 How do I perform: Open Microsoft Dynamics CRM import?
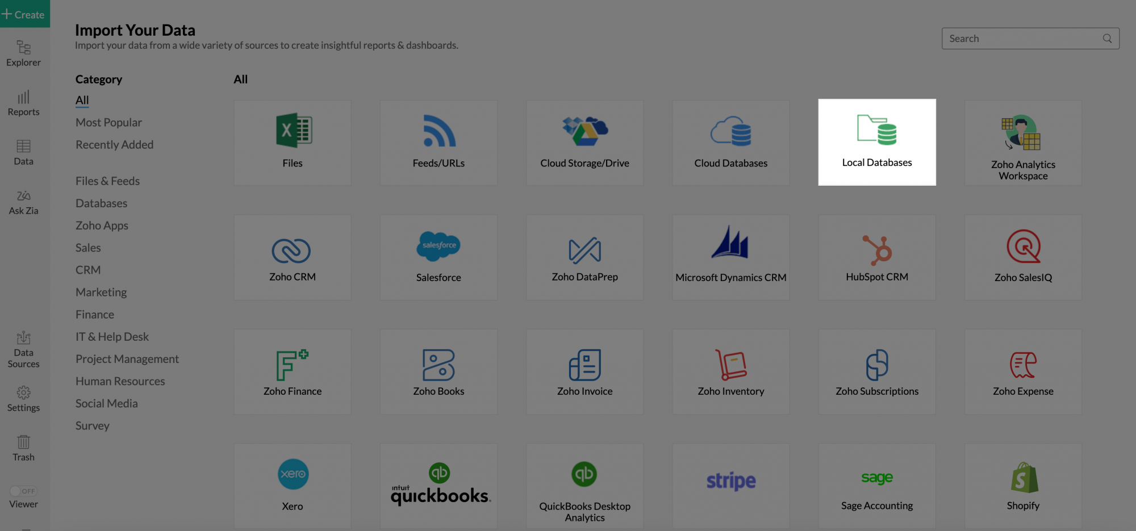click(x=730, y=257)
